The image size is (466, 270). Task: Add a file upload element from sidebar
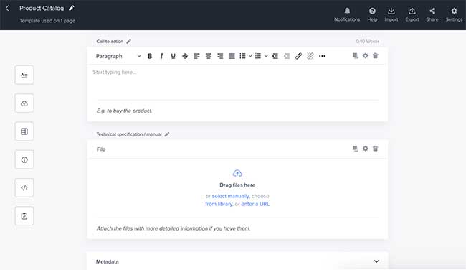coord(24,103)
